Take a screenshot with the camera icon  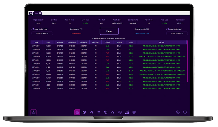tap(34, 112)
